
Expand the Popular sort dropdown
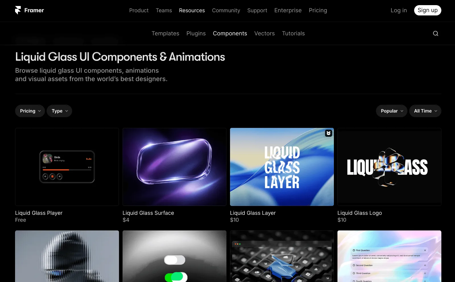(x=392, y=111)
